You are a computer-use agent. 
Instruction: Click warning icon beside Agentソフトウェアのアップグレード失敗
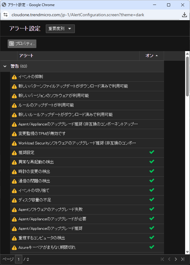click(14, 210)
